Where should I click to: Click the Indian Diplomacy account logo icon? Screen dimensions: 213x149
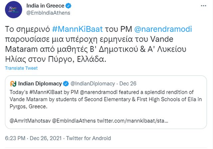pos(13,83)
